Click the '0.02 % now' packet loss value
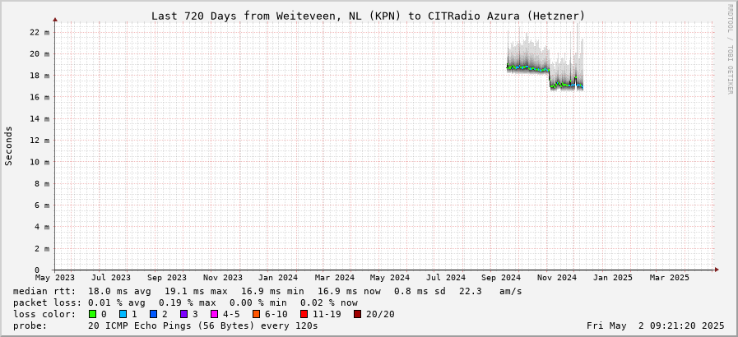 (x=329, y=302)
